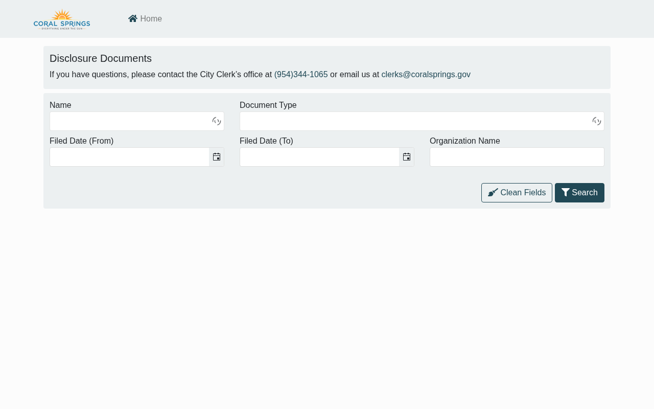Call the phone number (954)344-1065 link
654x409 pixels.
pos(301,75)
